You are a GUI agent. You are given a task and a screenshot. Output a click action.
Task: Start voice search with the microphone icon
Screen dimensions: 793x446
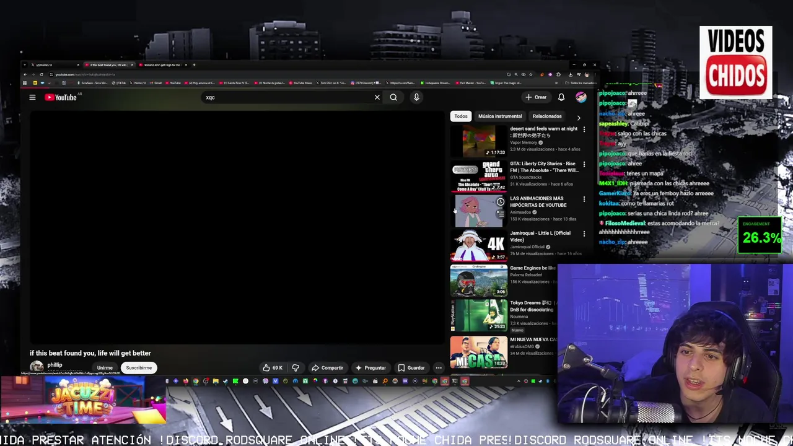[x=416, y=97]
